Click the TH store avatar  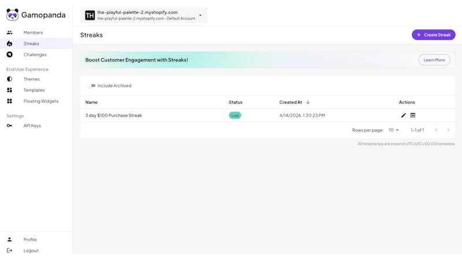(x=90, y=16)
